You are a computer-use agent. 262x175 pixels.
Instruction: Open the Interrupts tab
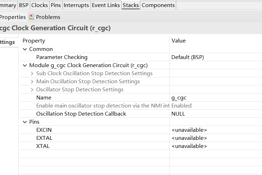coord(76,5)
